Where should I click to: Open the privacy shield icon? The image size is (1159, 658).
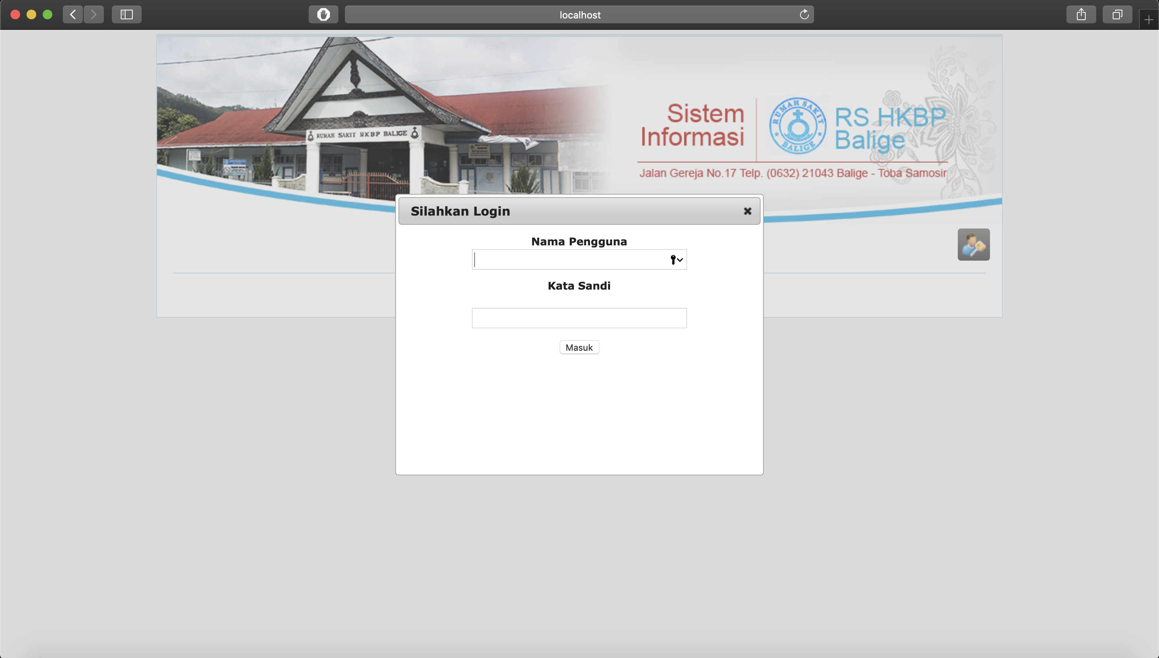(x=323, y=14)
